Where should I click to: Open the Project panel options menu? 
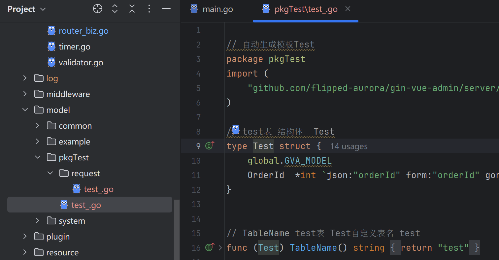point(149,9)
